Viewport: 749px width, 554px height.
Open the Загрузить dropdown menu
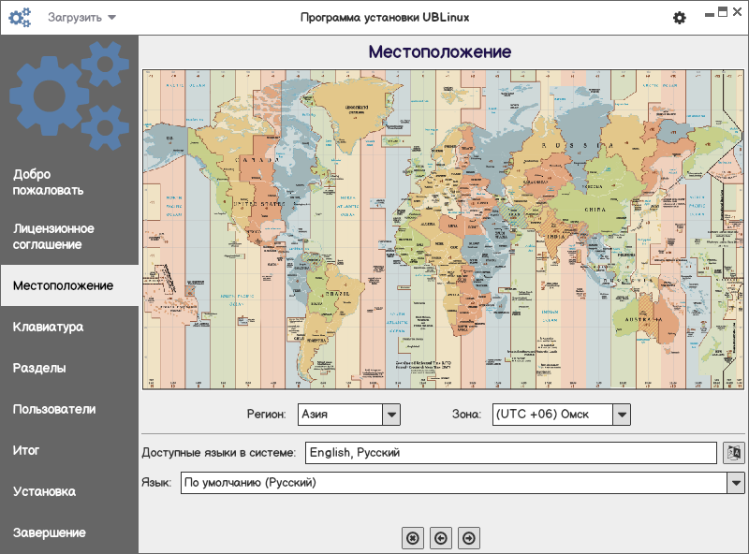pos(81,18)
